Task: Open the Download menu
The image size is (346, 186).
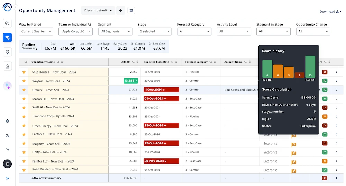Action: tap(330, 11)
